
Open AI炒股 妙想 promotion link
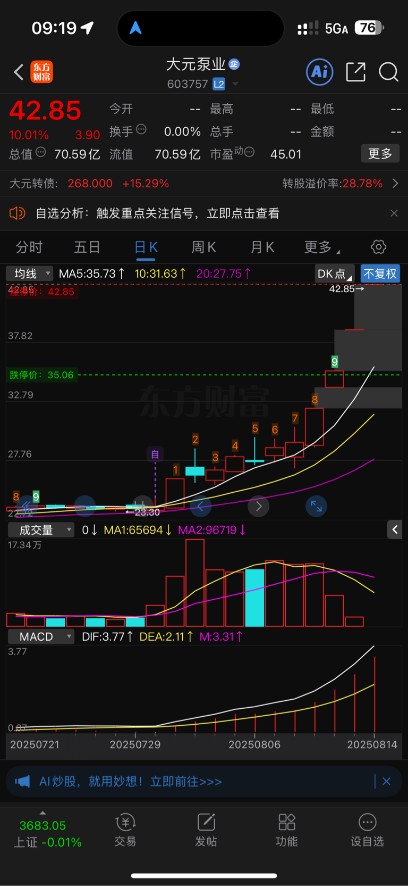click(131, 781)
